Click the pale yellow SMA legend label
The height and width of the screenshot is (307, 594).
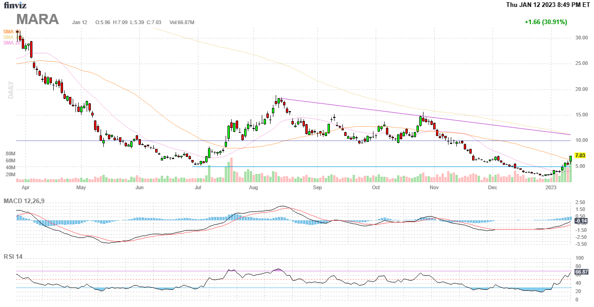click(9, 37)
